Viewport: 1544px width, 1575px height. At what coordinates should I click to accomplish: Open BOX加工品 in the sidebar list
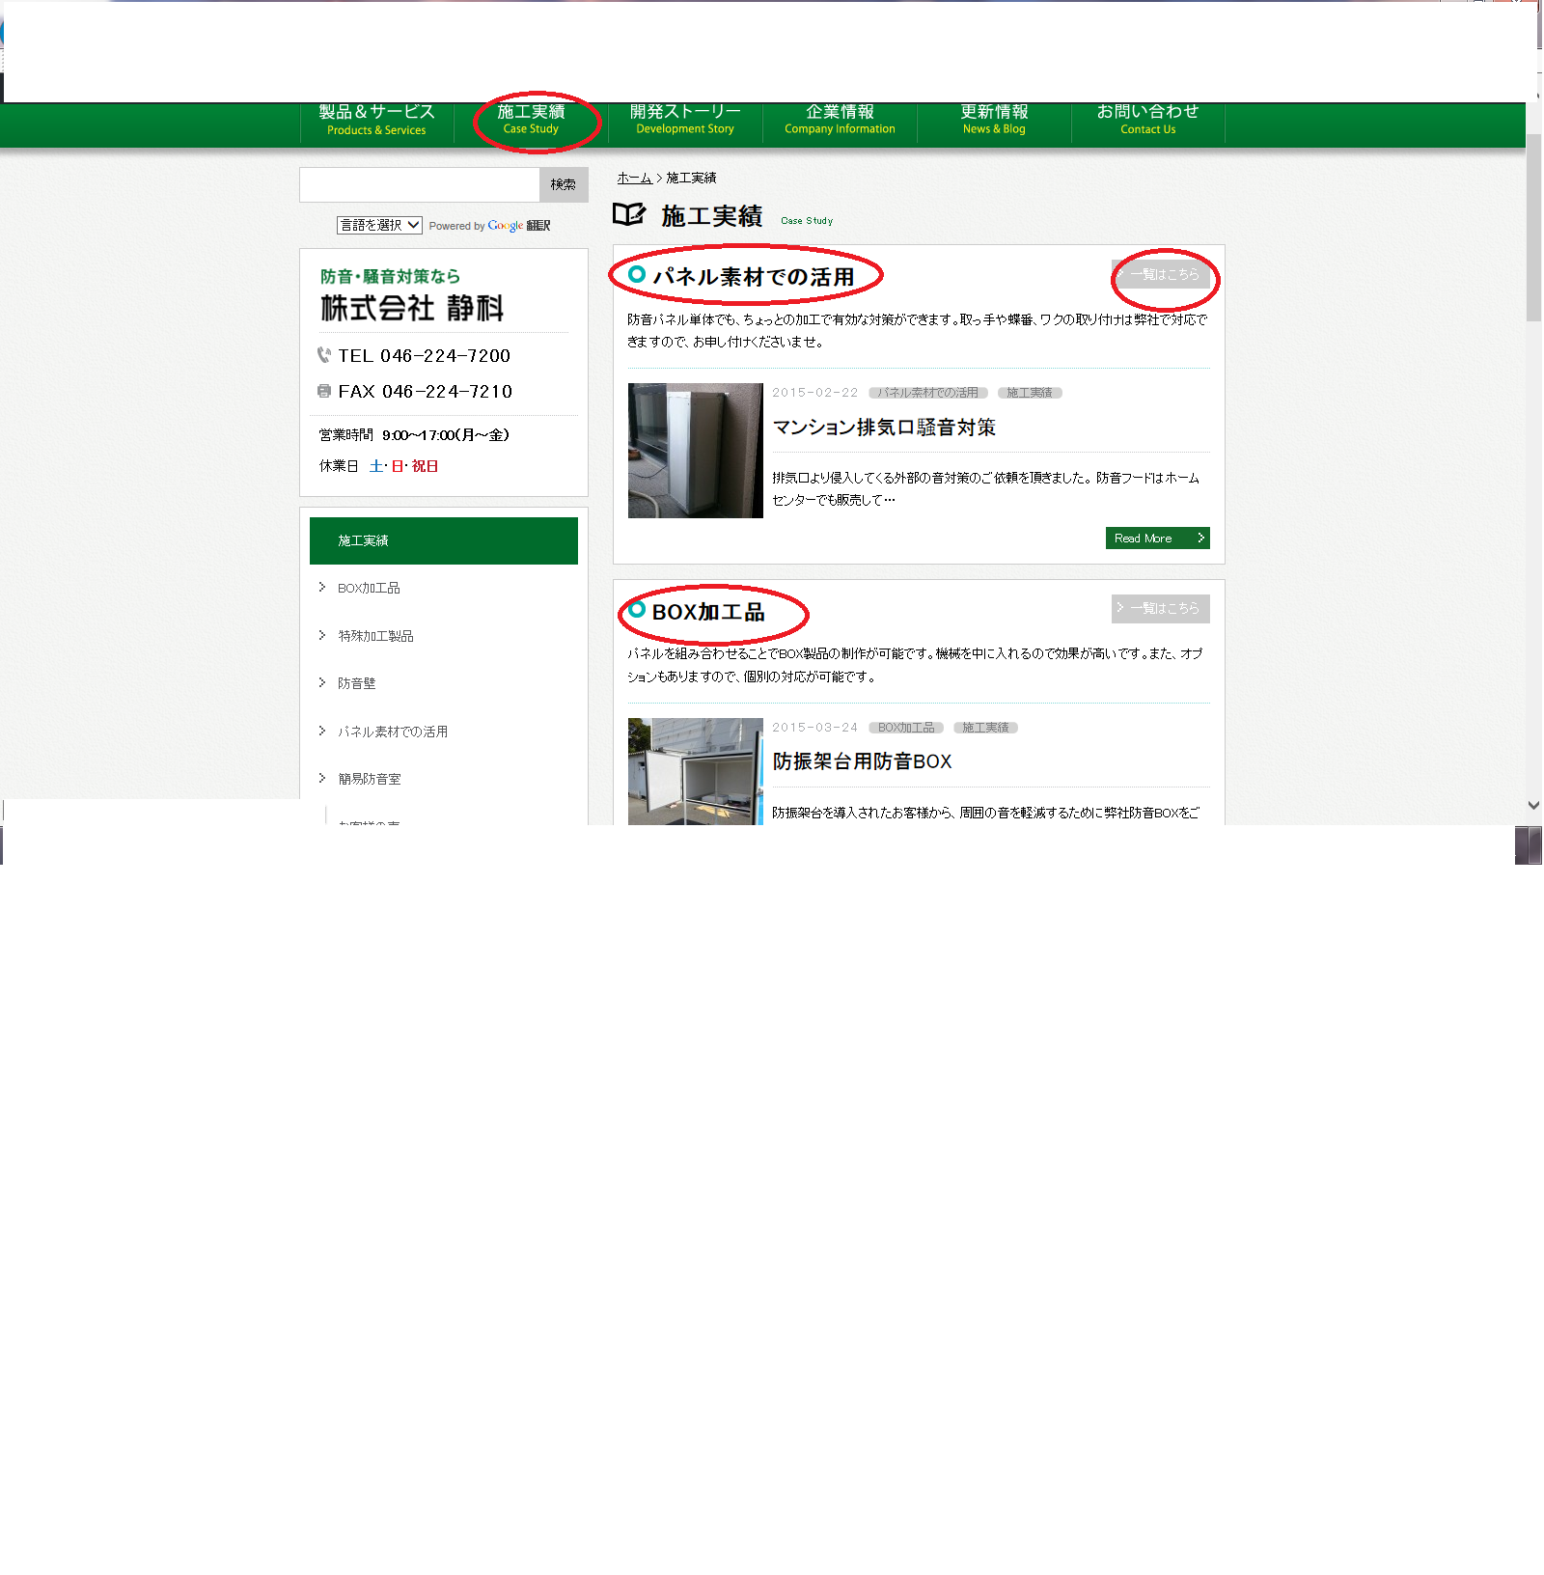tap(369, 588)
